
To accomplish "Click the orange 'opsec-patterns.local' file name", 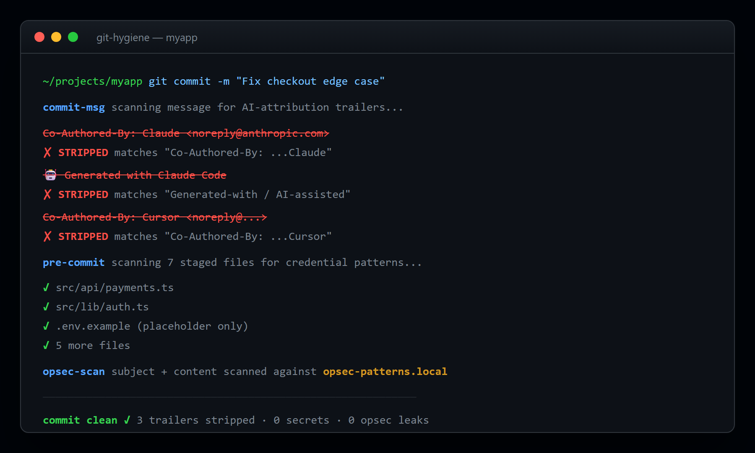I will pos(385,372).
